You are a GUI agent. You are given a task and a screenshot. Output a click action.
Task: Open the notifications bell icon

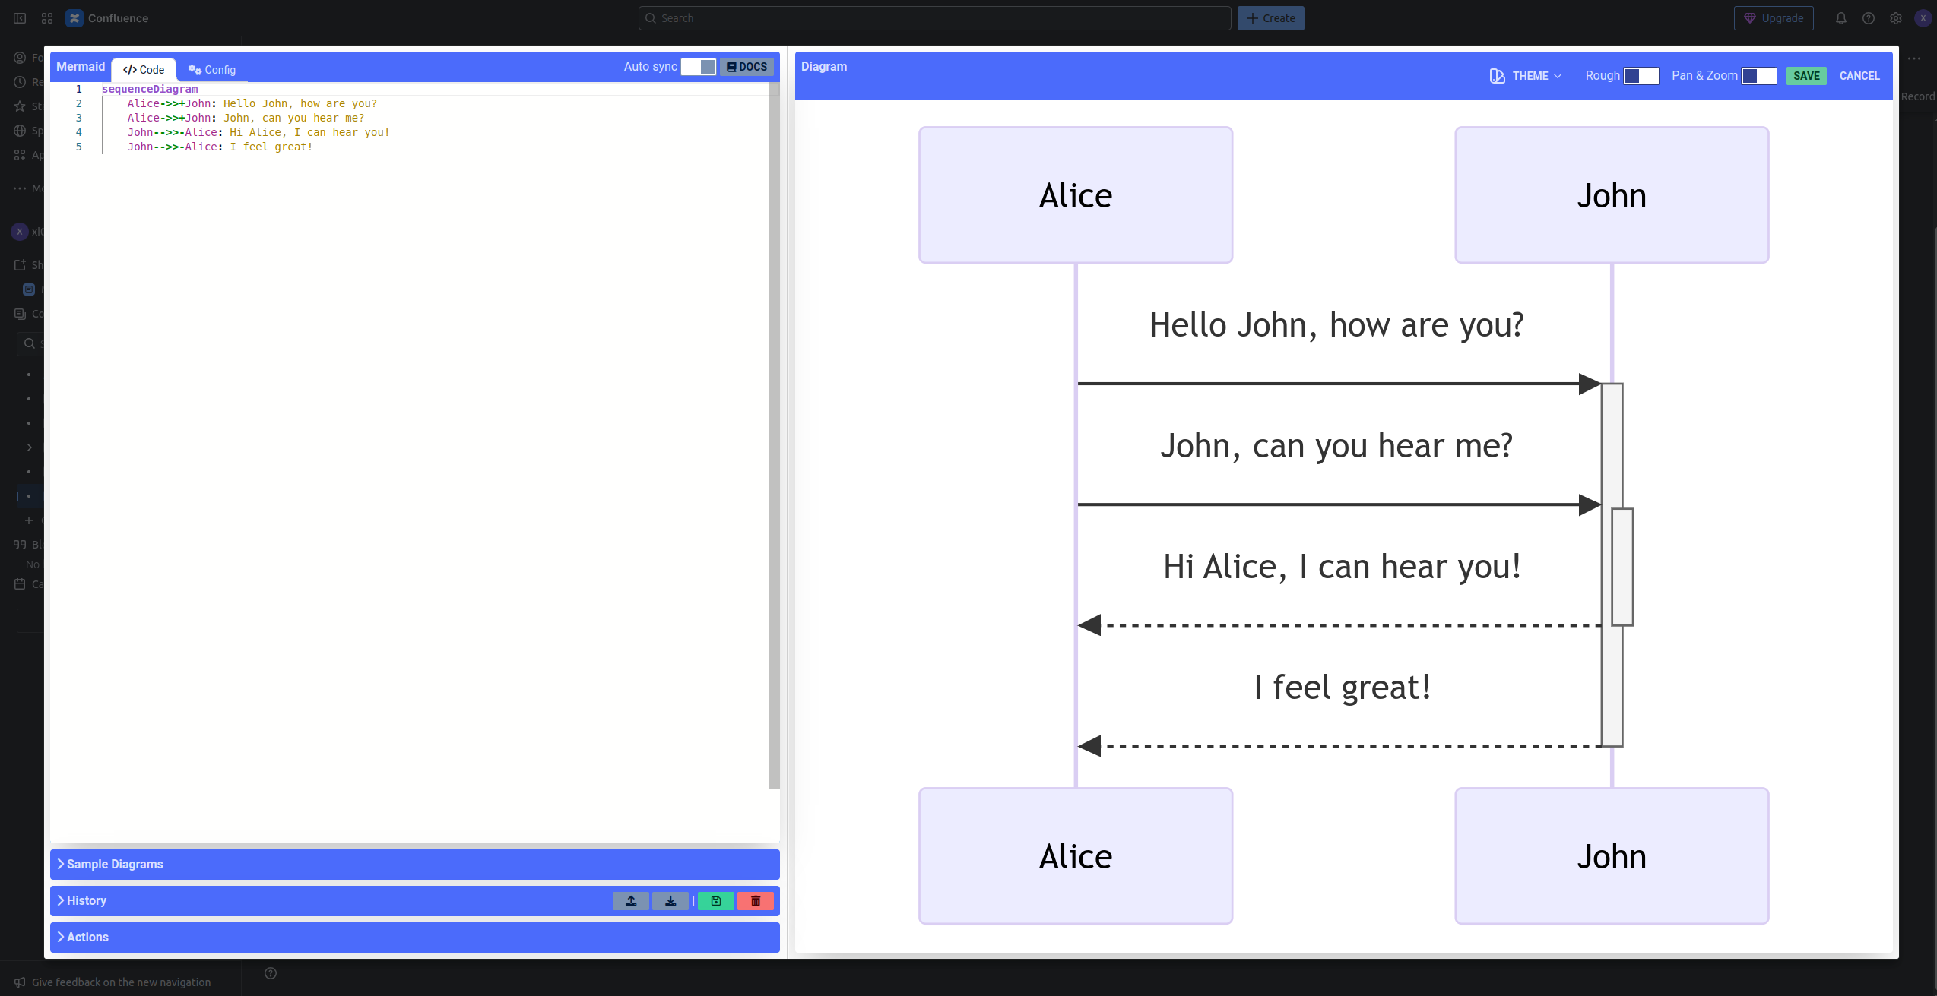pos(1841,18)
